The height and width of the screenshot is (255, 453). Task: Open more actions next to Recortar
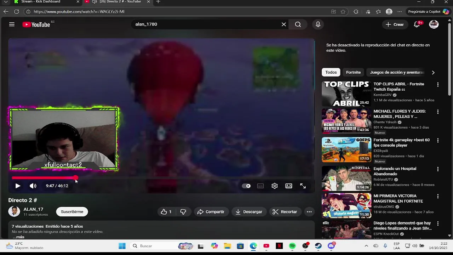[x=309, y=212]
